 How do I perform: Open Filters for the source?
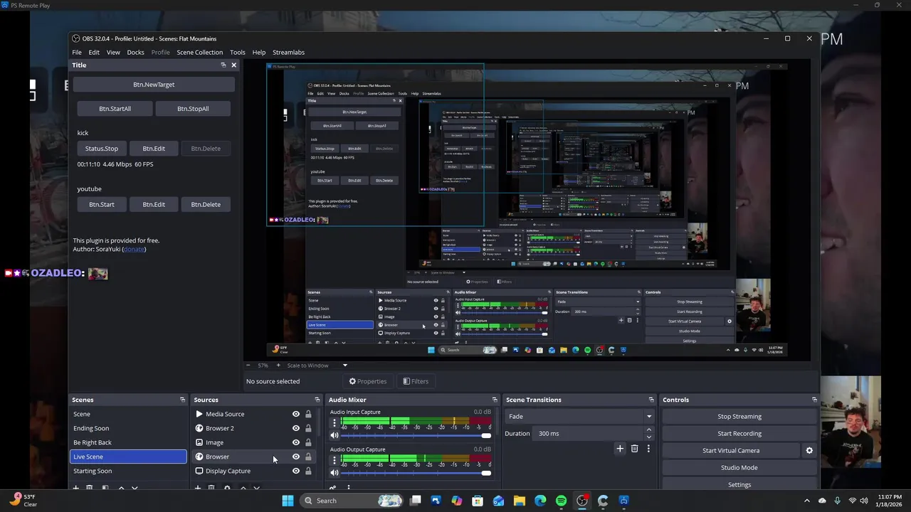(x=416, y=381)
